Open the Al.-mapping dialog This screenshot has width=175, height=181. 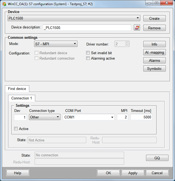tap(154, 52)
